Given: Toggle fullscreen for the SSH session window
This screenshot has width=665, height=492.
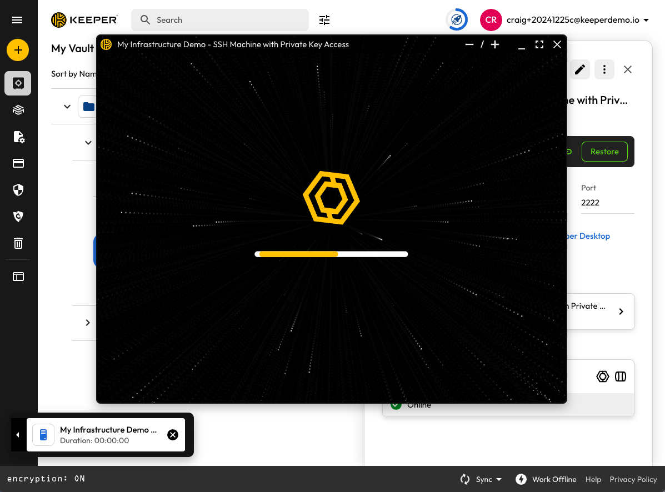Looking at the screenshot, I should [x=539, y=44].
